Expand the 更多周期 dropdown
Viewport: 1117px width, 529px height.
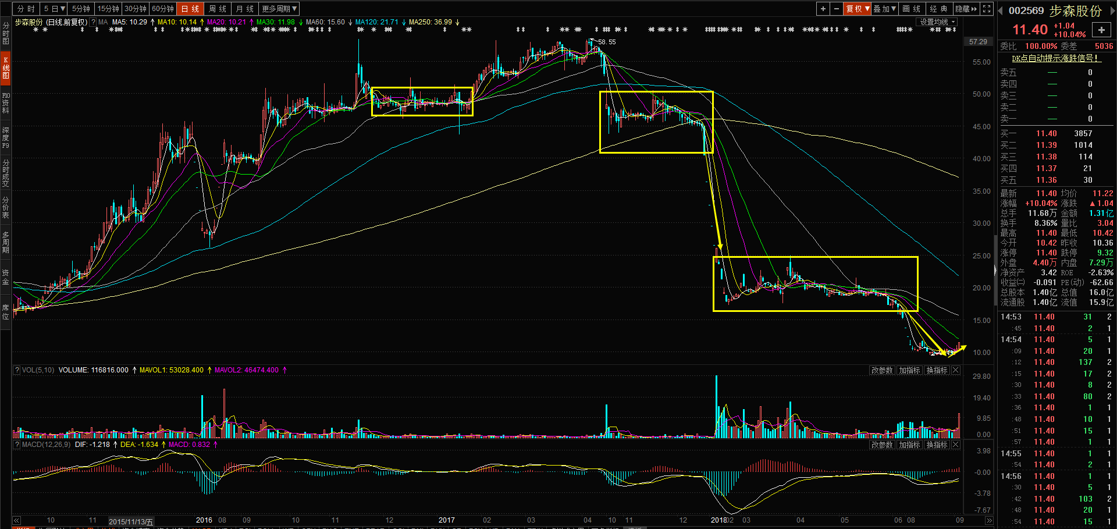(x=279, y=9)
